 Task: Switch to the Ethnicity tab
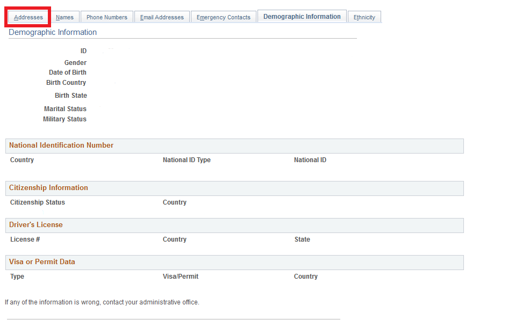364,17
